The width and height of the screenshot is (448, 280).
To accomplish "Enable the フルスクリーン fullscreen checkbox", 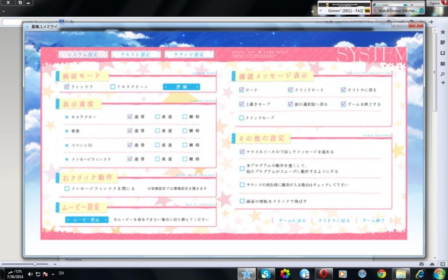I will [x=113, y=87].
